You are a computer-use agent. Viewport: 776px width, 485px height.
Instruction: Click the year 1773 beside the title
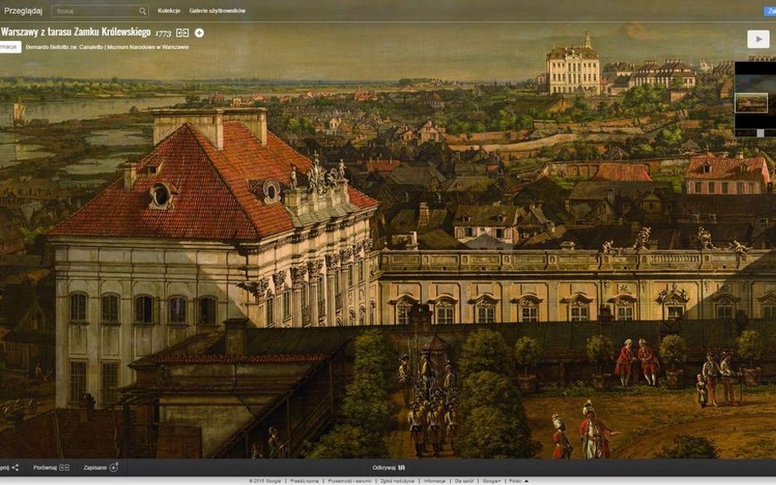pyautogui.click(x=163, y=34)
